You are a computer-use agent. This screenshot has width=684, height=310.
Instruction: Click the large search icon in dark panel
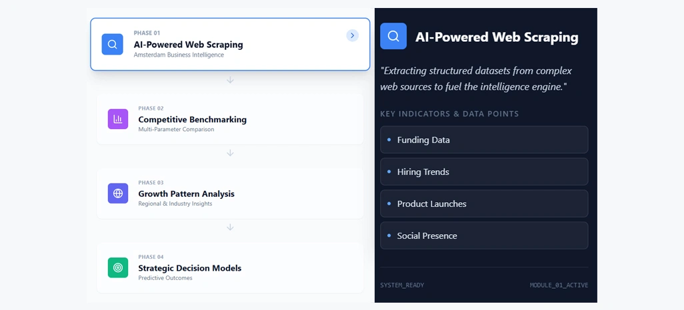[x=393, y=37]
